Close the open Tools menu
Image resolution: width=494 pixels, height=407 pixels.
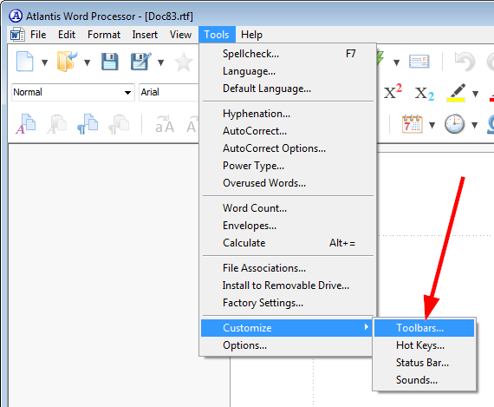[217, 35]
